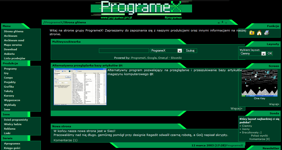
Task: Open Mapa serwisu menu item
Action: pyautogui.click(x=13, y=45)
